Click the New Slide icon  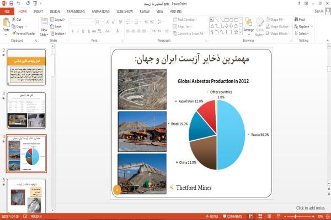tap(44, 22)
